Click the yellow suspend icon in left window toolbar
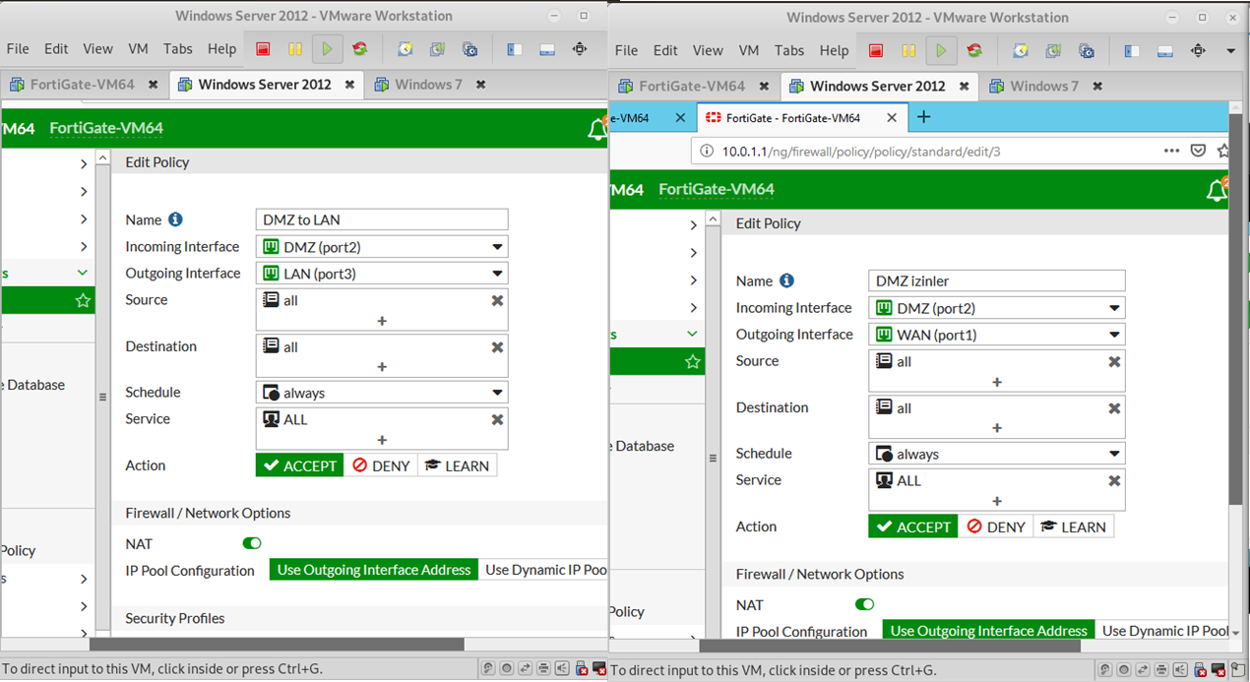This screenshot has width=1250, height=682. point(294,49)
